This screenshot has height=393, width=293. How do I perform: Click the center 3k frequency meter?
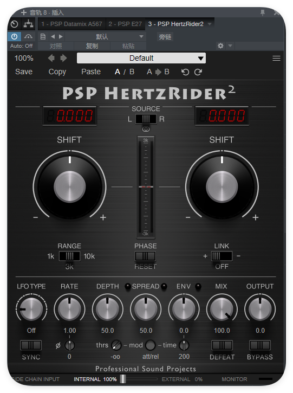point(146,187)
